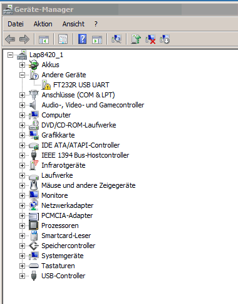Viewport: 238px width, 304px height.
Task: Click the DVD/CD-ROM drive icon
Action: click(34, 125)
